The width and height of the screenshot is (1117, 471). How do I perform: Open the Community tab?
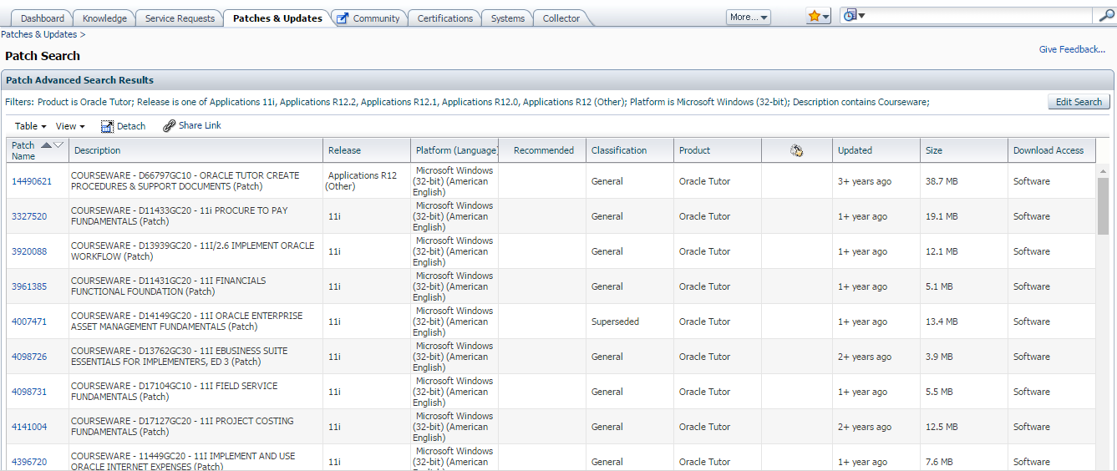(369, 18)
